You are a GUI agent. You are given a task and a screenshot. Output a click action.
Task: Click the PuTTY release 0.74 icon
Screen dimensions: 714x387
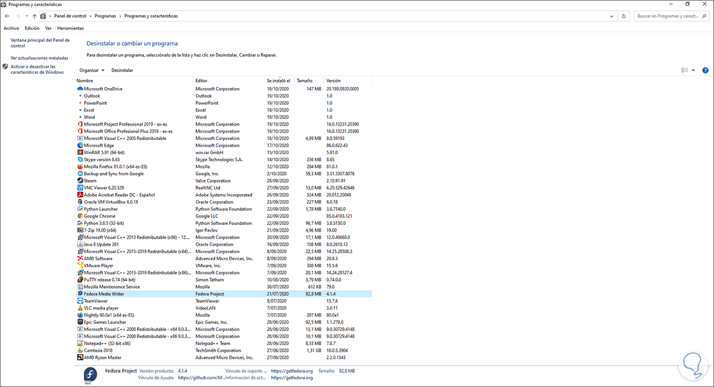(x=80, y=280)
